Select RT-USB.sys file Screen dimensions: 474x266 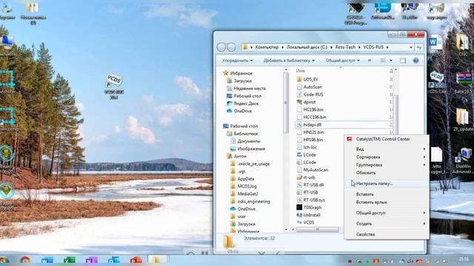314,200
